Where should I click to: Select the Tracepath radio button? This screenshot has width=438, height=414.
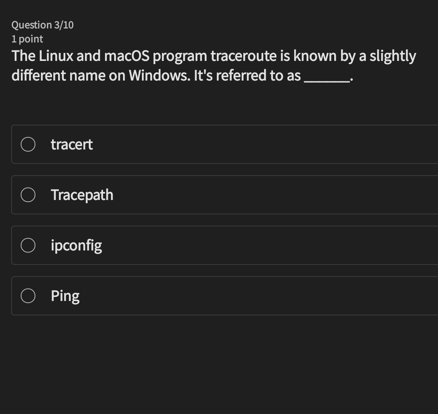pos(28,195)
